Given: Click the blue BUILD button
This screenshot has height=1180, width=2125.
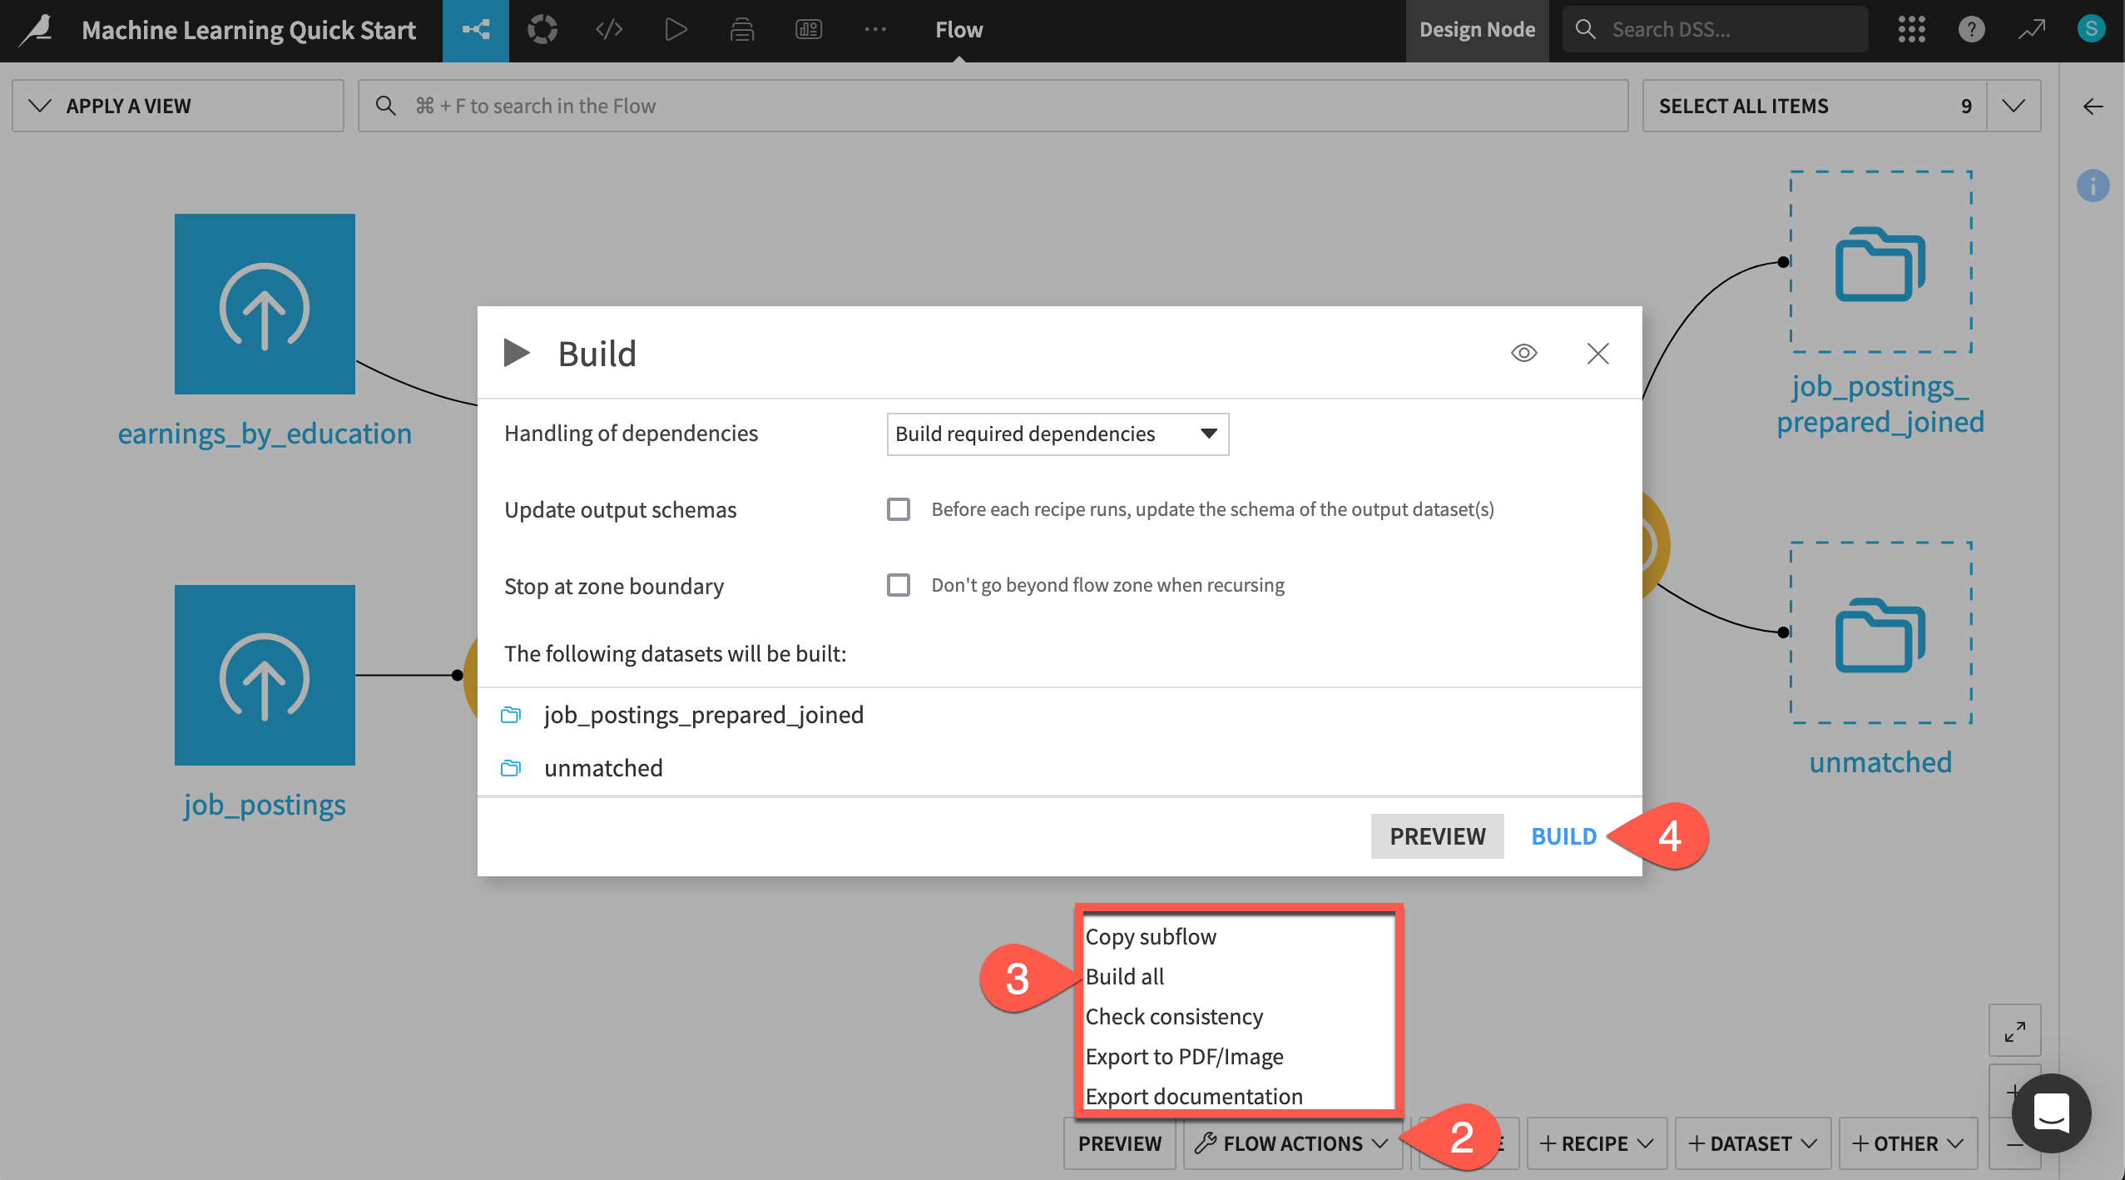Looking at the screenshot, I should tap(1562, 836).
